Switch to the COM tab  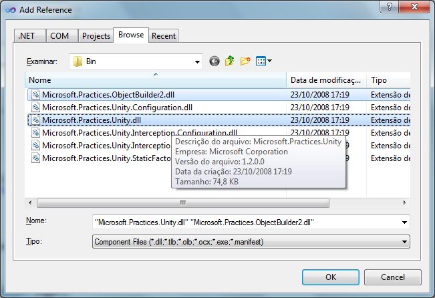61,36
